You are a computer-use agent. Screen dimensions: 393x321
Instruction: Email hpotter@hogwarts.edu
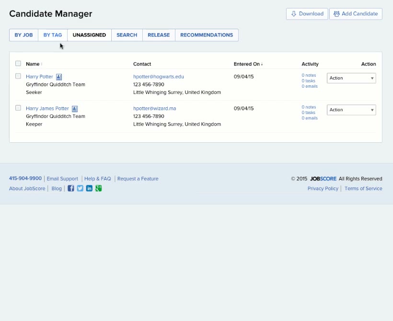click(159, 77)
